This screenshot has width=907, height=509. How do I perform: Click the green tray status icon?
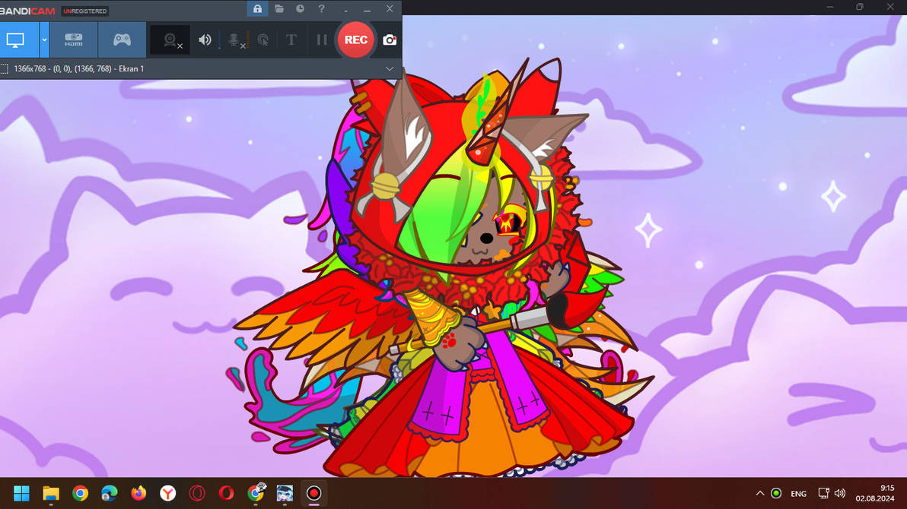click(776, 493)
